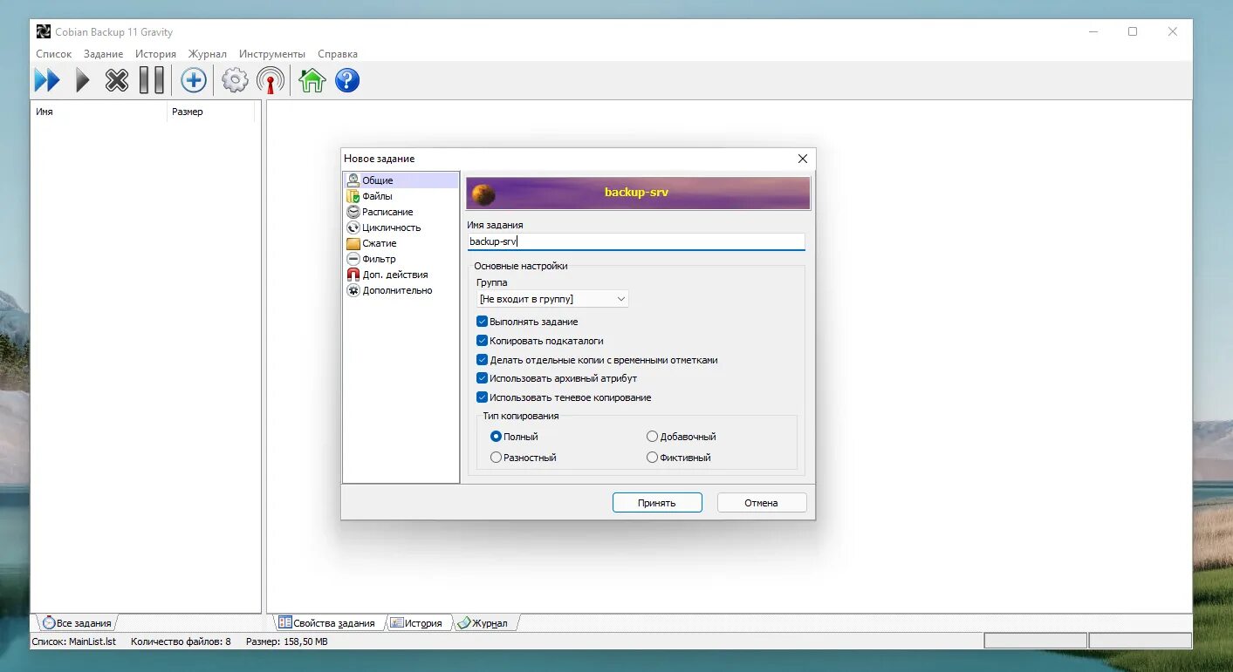Open settings with the gear icon
1233x672 pixels.
[235, 81]
